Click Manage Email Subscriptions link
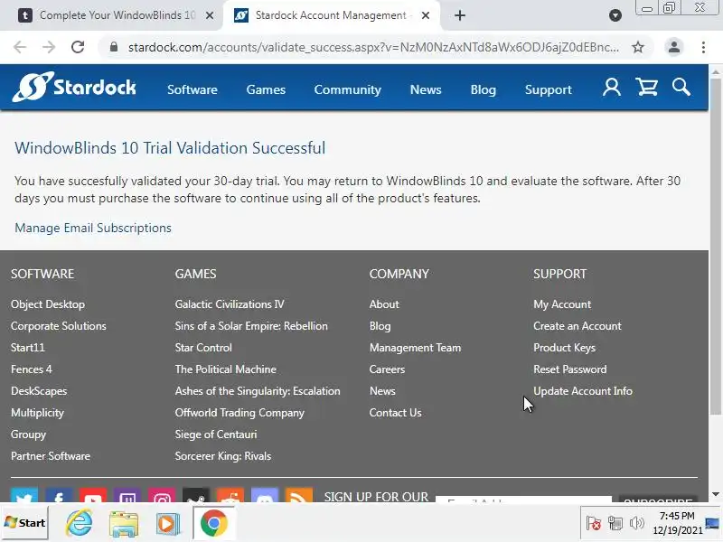723x542 pixels. (93, 228)
